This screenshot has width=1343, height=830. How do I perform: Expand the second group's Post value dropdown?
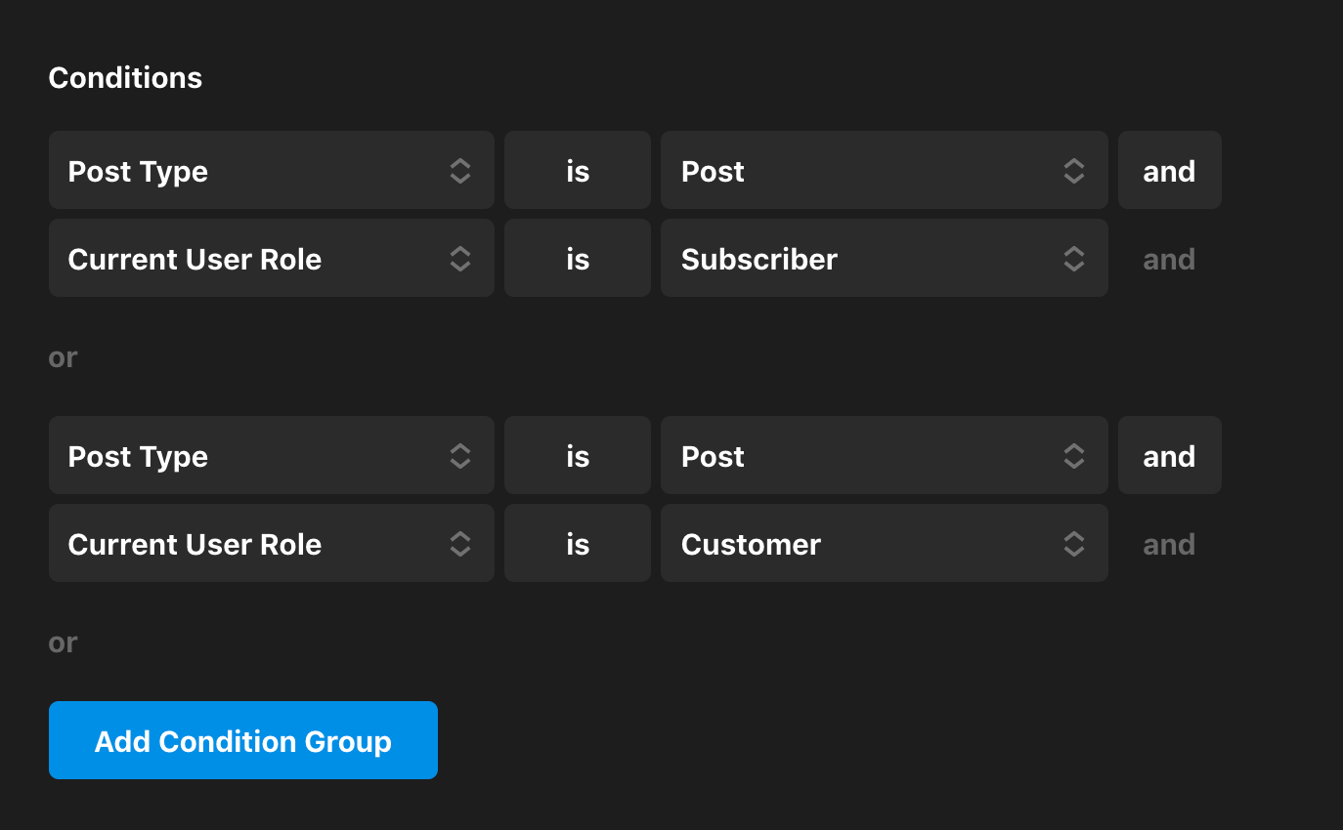click(884, 456)
